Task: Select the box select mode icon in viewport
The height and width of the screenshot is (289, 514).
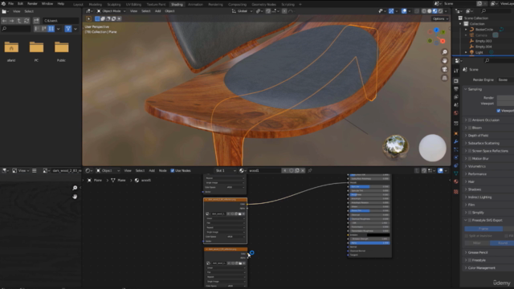Action: click(97, 18)
